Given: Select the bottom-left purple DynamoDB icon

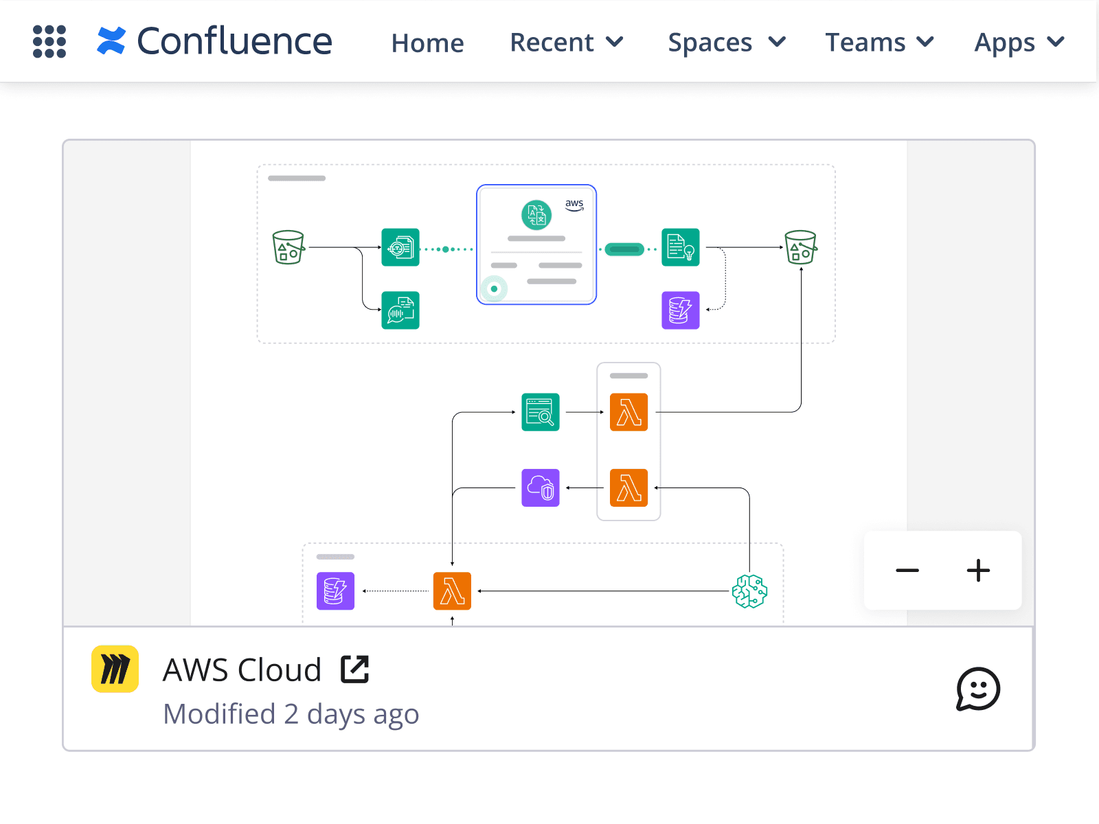Looking at the screenshot, I should pyautogui.click(x=336, y=591).
